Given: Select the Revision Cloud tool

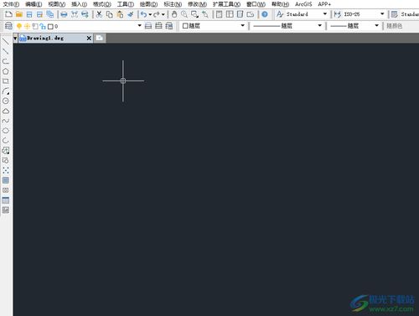Looking at the screenshot, I should click(x=6, y=111).
